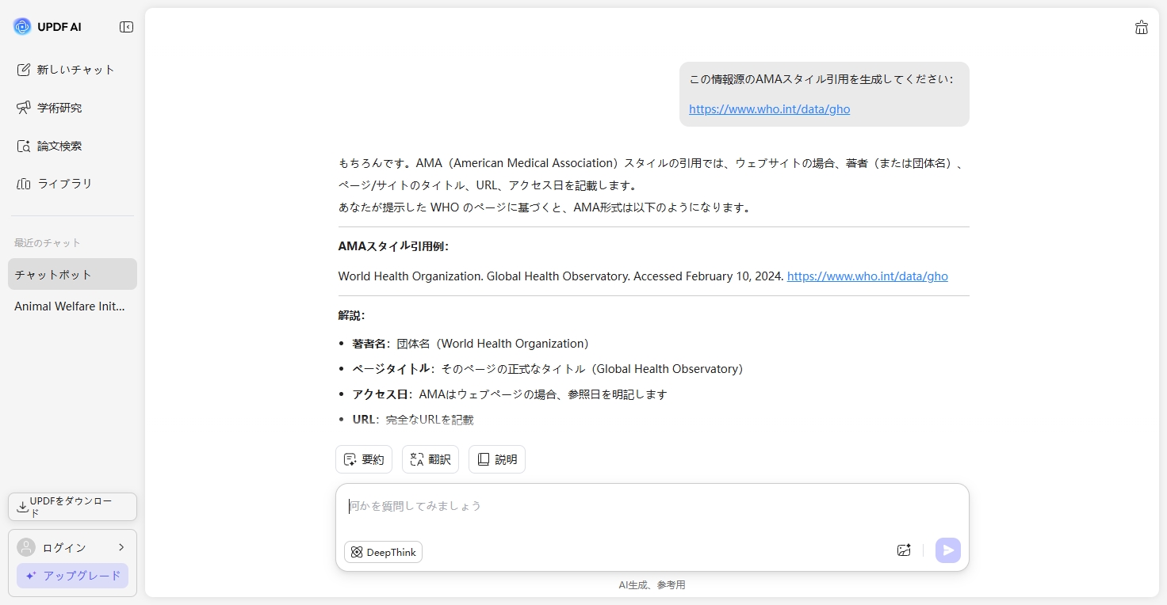The height and width of the screenshot is (605, 1167).
Task: Open 学術研究 in the sidebar
Action: (72, 108)
